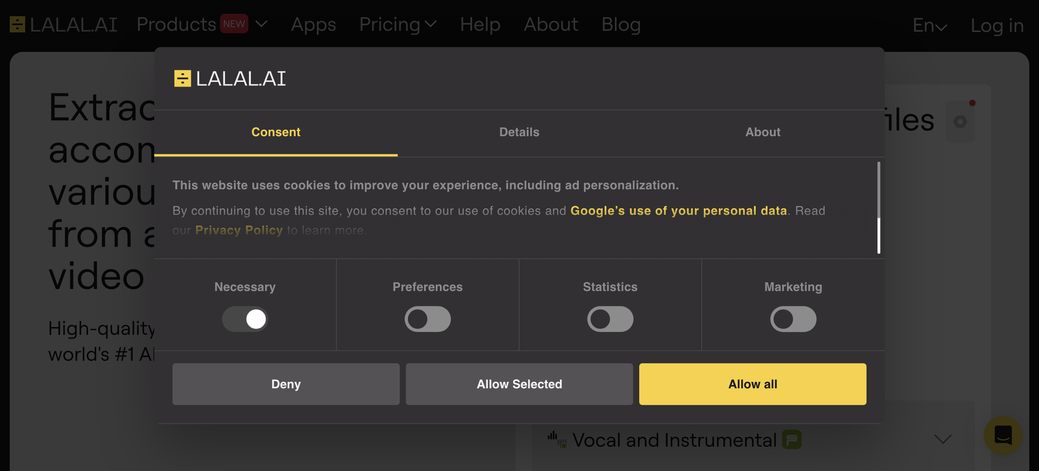Expand the Vocal and Instrumental chevron
Viewport: 1039px width, 471px height.
click(x=943, y=439)
